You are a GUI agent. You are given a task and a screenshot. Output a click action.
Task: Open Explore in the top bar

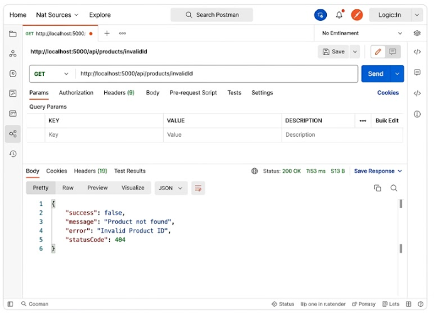click(x=100, y=15)
